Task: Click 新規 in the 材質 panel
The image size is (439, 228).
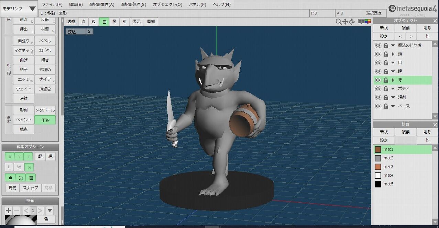Action: [384, 132]
